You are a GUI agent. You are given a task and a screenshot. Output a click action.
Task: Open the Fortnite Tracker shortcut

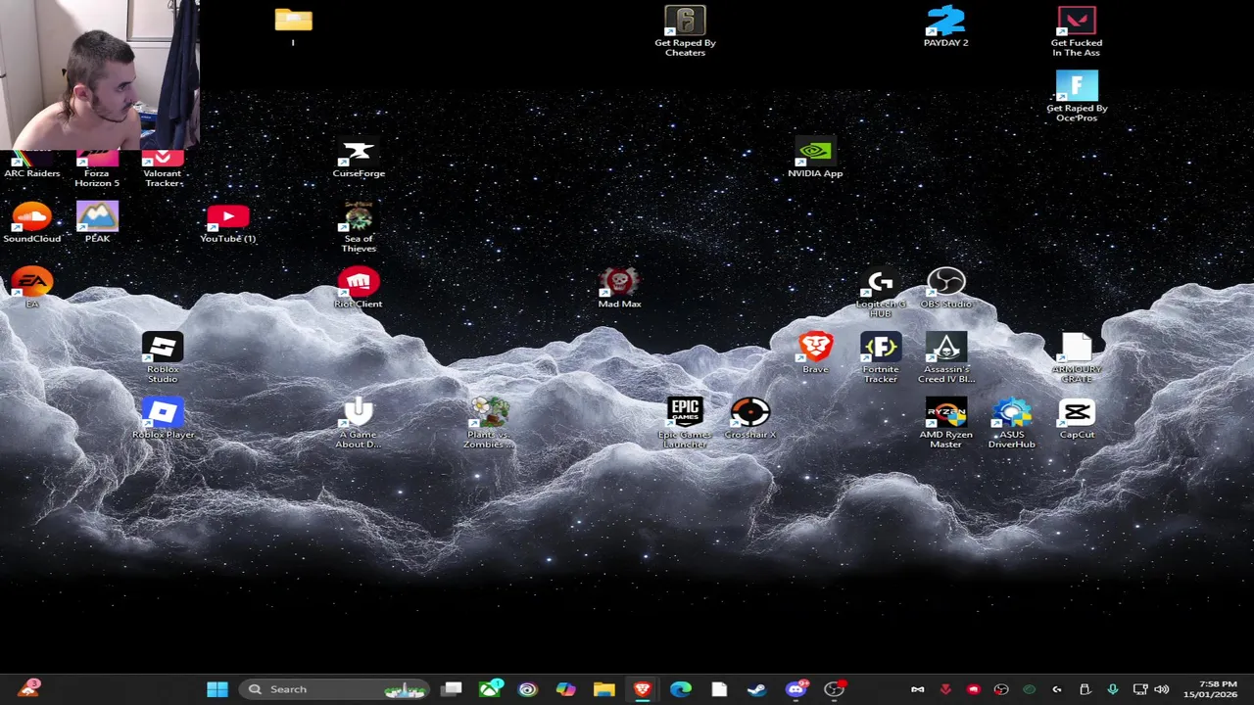(880, 357)
